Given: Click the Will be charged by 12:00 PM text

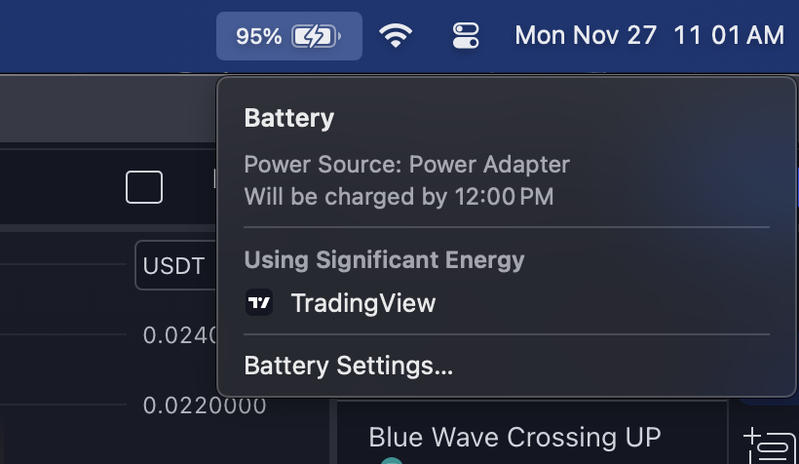Looking at the screenshot, I should coord(399,197).
